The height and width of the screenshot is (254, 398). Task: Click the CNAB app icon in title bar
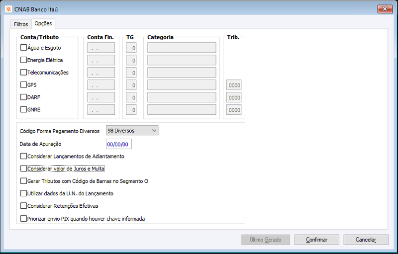[x=8, y=9]
